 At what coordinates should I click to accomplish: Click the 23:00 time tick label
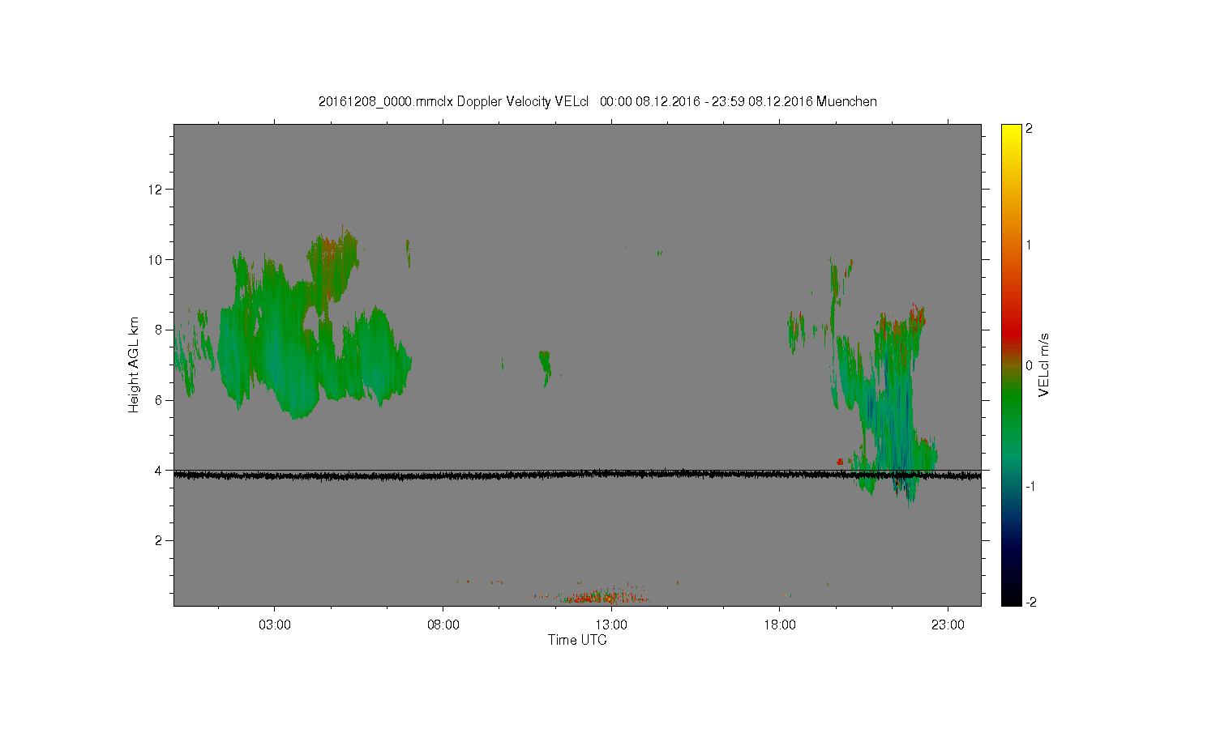point(948,625)
